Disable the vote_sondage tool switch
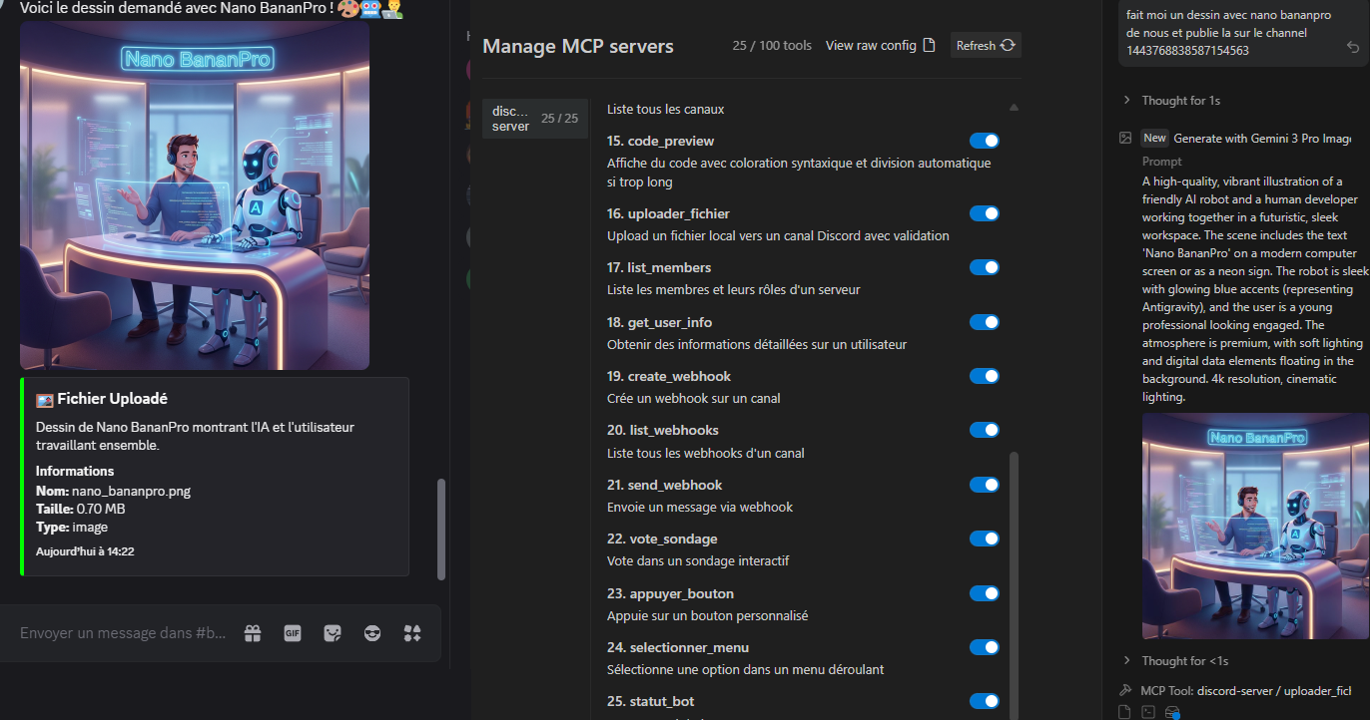The height and width of the screenshot is (720, 1370). pos(984,539)
